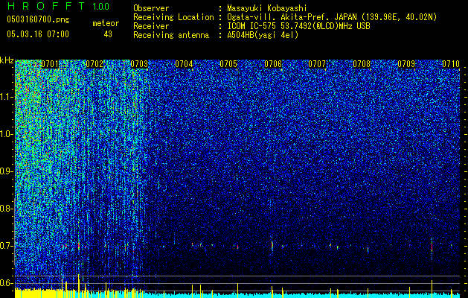Click the 0.8 frequency axis label
Viewport: 468px width, 298px height.
point(6,209)
